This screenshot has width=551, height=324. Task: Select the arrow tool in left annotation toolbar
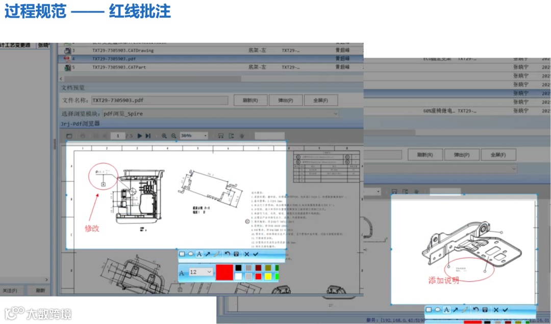208,254
